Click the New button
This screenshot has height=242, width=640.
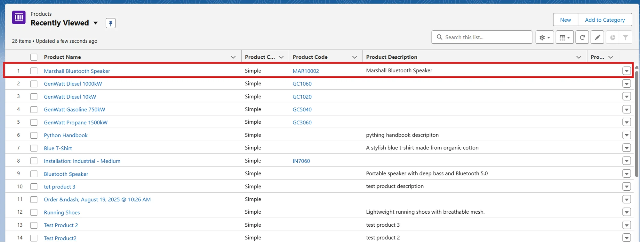coord(565,20)
